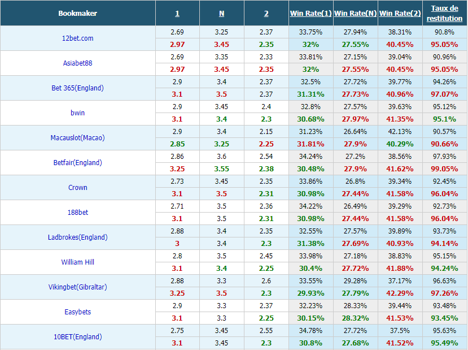The image size is (468, 350).
Task: Select William Hill's 2.8 home odds
Action: tap(177, 256)
